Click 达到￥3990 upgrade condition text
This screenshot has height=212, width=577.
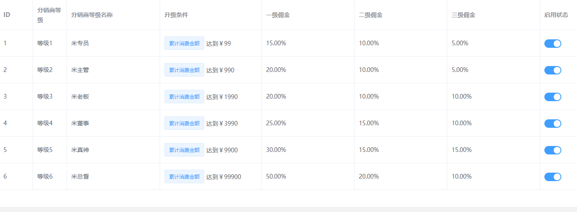point(222,123)
